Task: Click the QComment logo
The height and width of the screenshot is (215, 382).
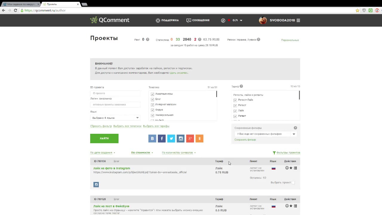Action: coord(110,20)
